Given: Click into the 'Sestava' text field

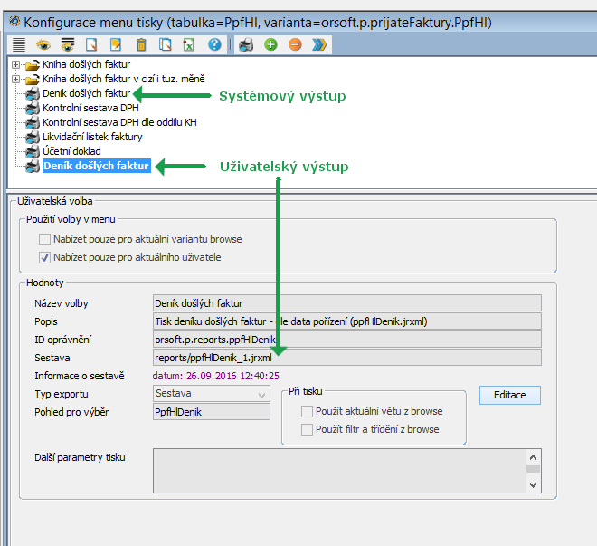Looking at the screenshot, I should [347, 358].
